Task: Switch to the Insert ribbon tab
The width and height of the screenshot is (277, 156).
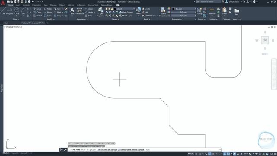Action: point(18,5)
